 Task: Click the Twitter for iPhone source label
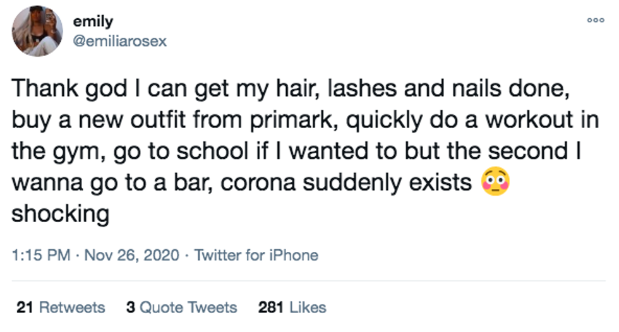coord(256,255)
